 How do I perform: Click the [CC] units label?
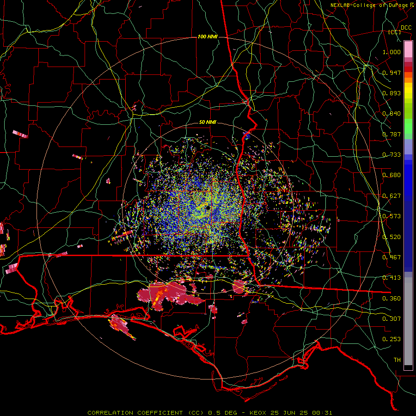point(394,32)
